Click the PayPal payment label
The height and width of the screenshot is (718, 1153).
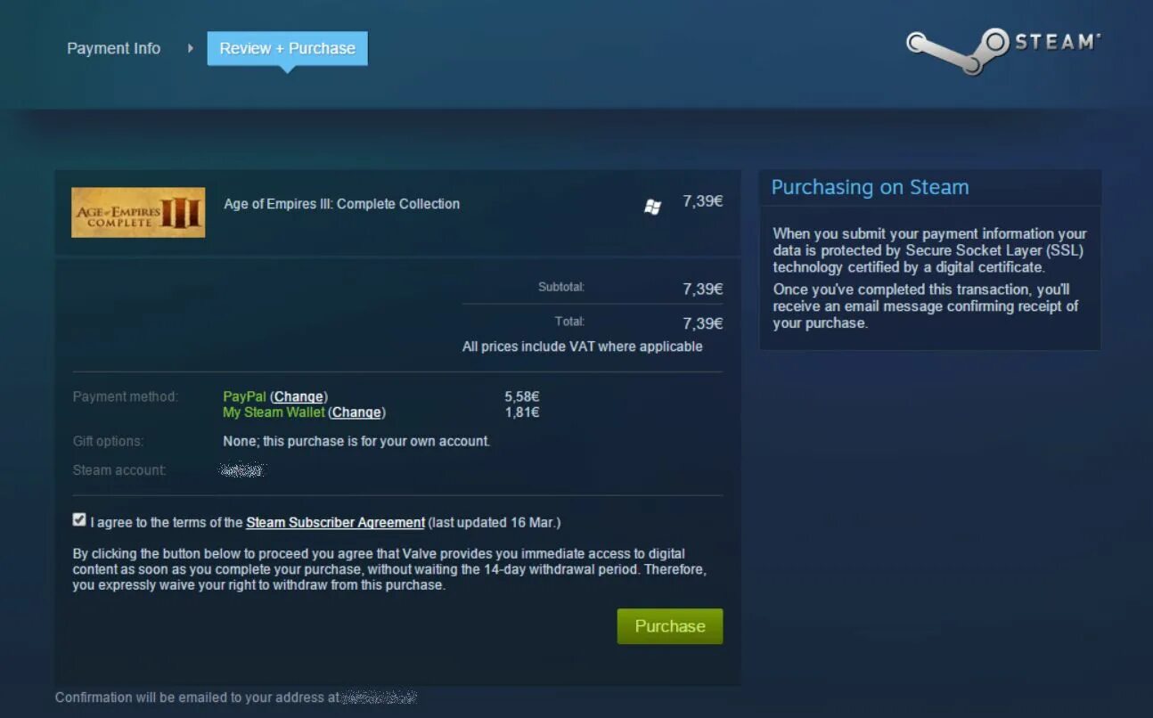[244, 396]
